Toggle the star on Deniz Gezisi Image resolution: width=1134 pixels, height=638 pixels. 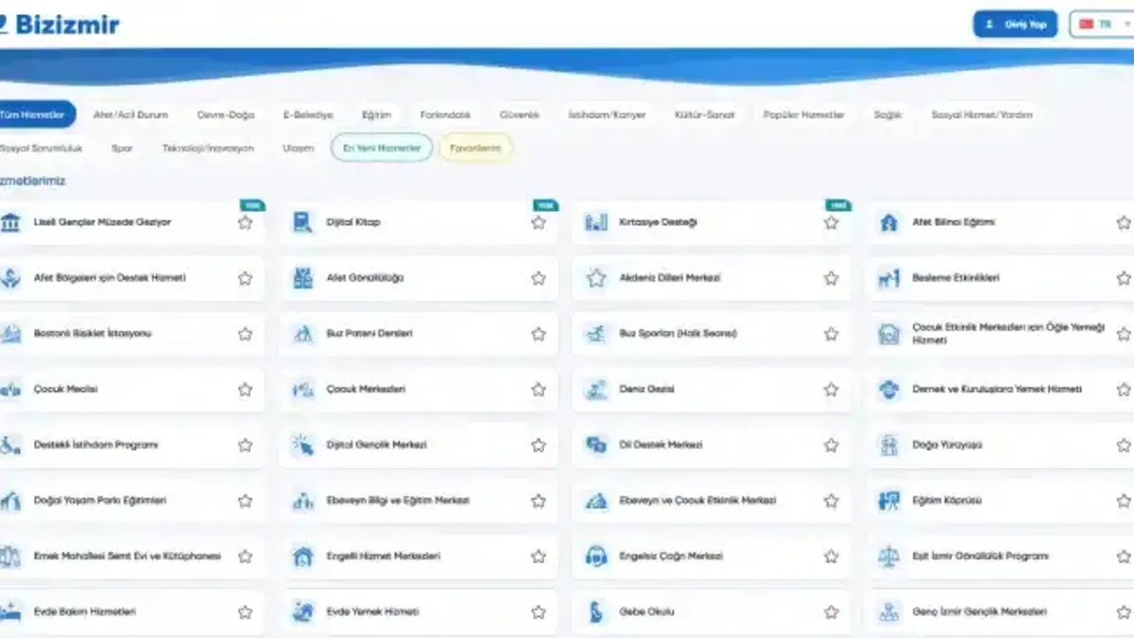[831, 389]
